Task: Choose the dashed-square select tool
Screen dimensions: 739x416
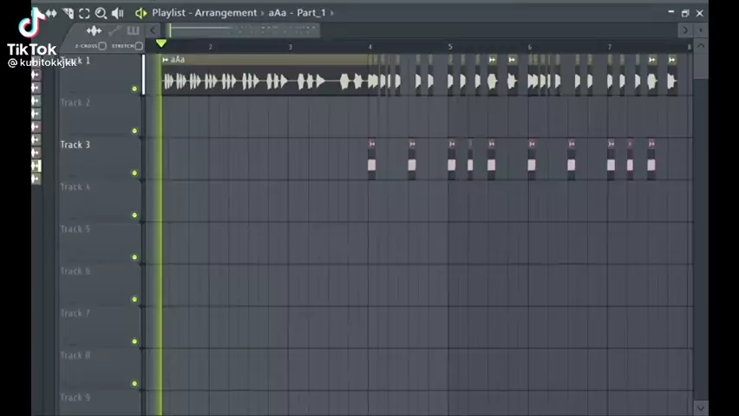Action: tap(84, 13)
